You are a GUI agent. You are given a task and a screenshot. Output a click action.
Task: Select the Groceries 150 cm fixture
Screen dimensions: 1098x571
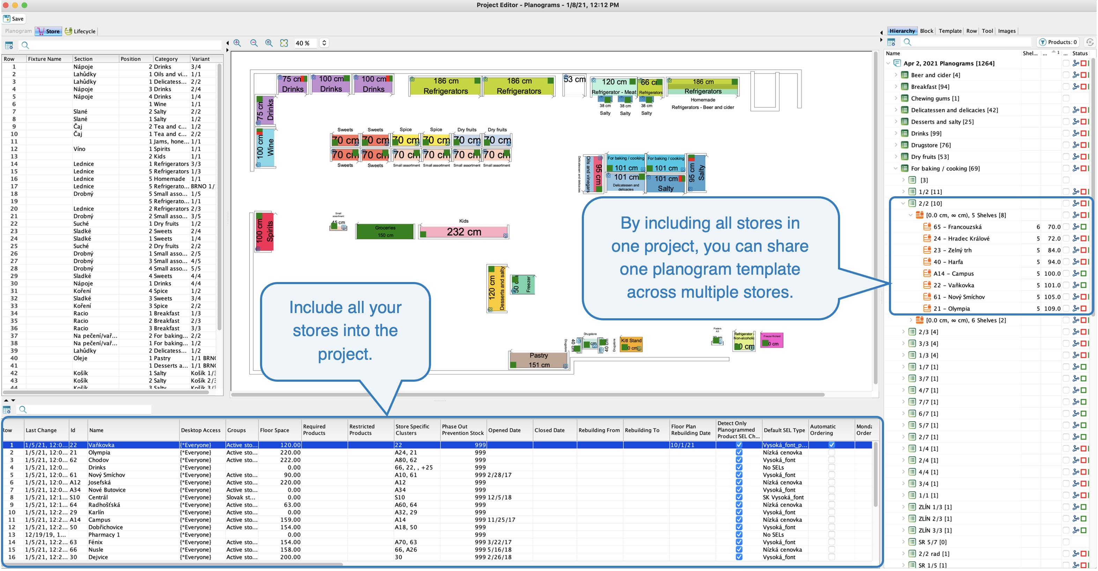coord(385,231)
